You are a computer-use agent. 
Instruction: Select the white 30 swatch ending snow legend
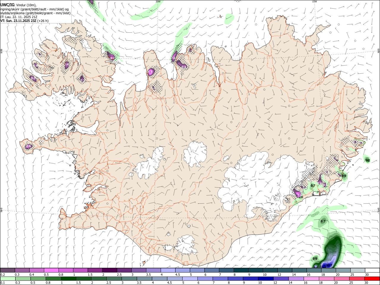pyautogui.click(x=372, y=270)
